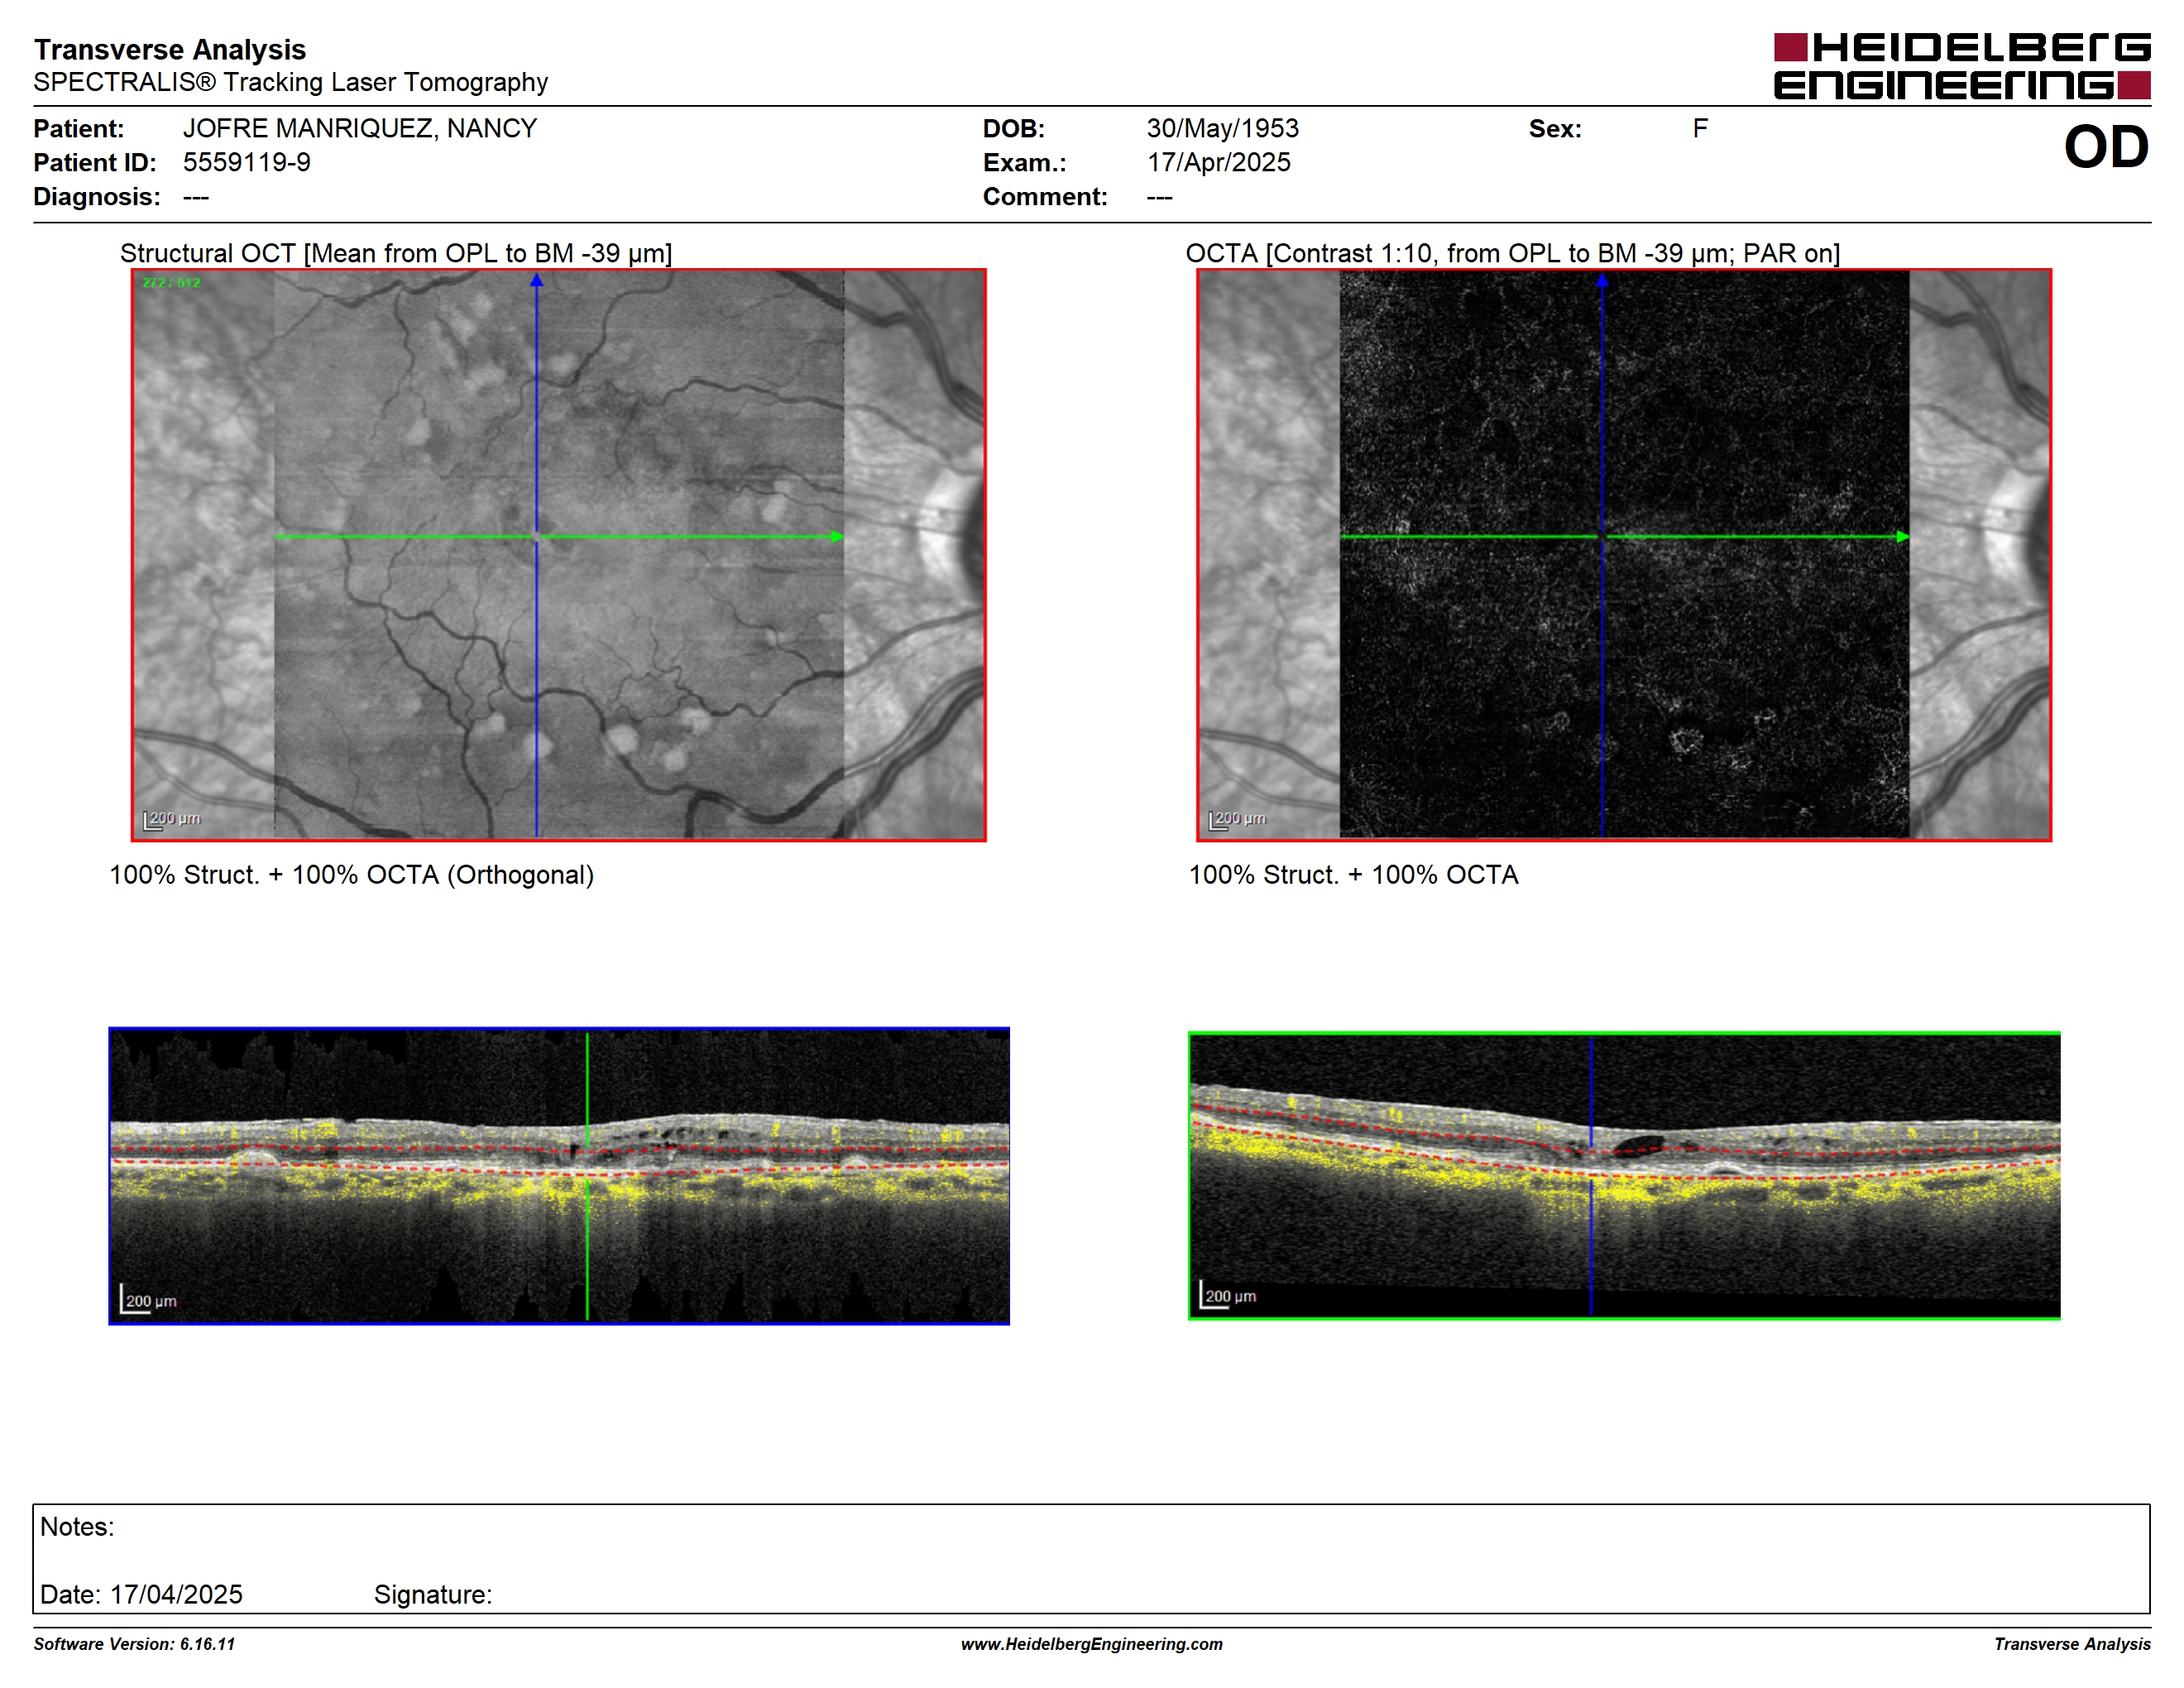Click the Notes box
2184x1688 pixels.
1092,1559
